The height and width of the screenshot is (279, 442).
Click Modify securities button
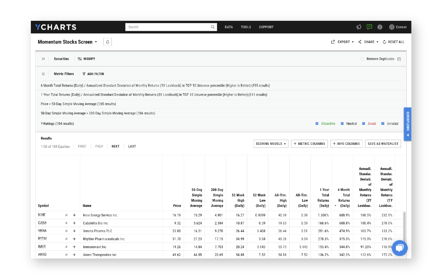86,59
